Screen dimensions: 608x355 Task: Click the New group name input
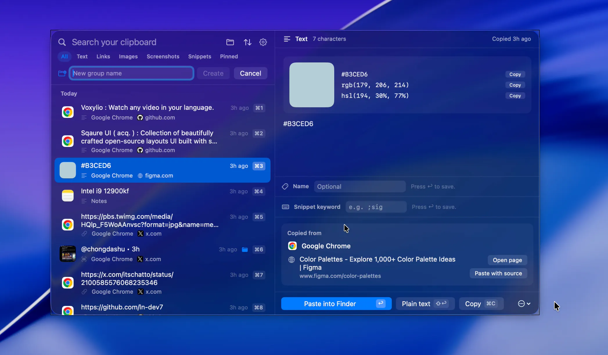[x=132, y=73]
